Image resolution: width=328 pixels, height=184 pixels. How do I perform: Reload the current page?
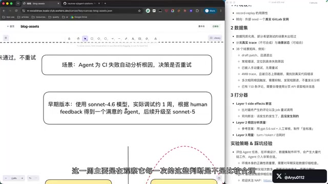click(x=16, y=11)
